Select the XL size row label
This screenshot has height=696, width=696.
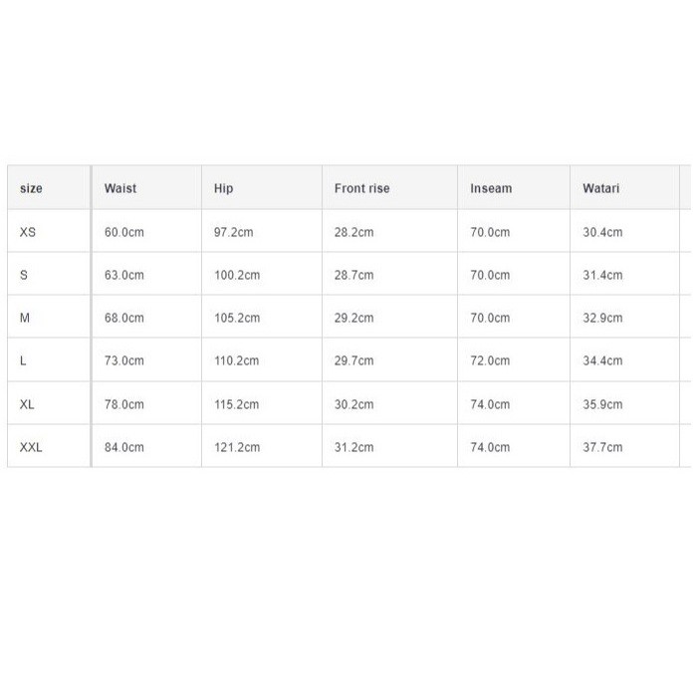tap(28, 404)
